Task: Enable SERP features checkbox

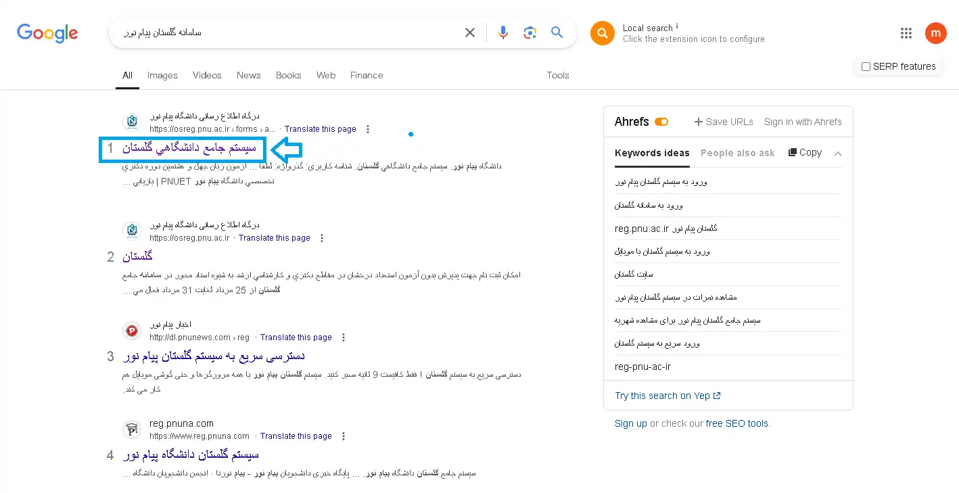Action: (x=866, y=66)
